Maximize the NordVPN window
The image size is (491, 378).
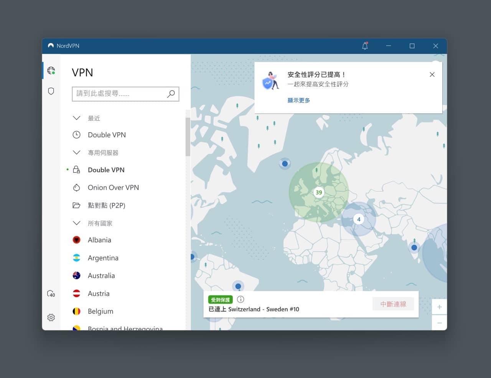[x=412, y=46]
